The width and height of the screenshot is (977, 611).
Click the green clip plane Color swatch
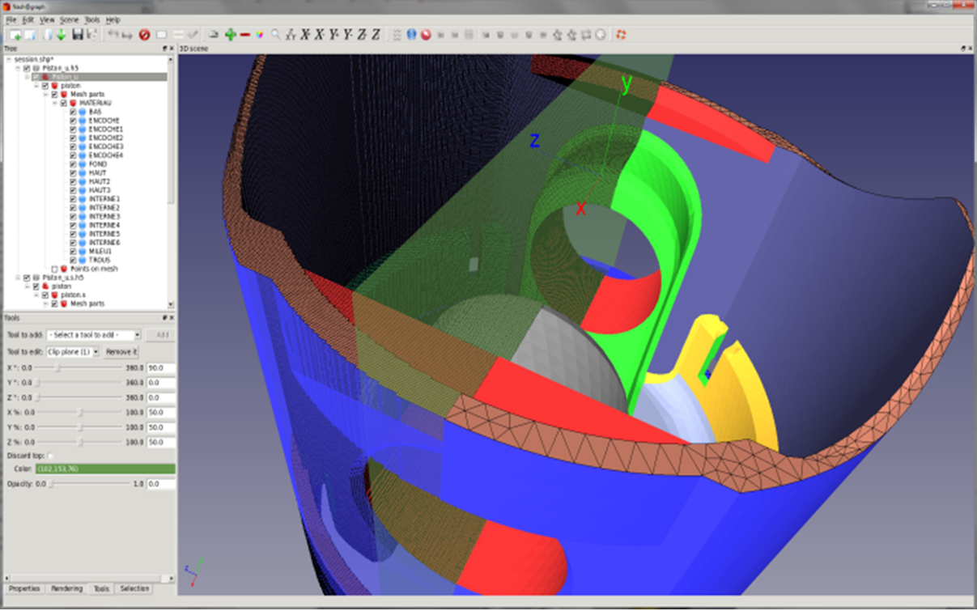[104, 469]
